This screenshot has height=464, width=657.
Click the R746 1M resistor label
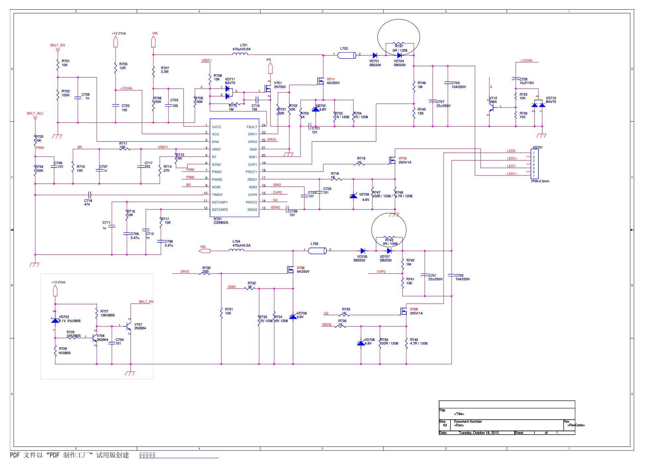tap(422, 85)
